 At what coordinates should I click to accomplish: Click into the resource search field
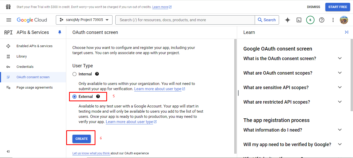tap(185, 20)
